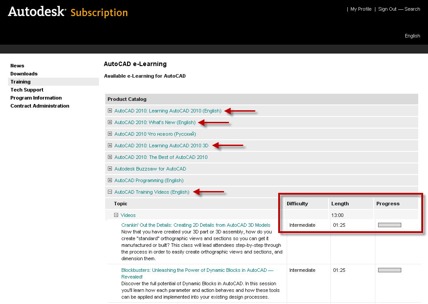Click progress bar for Crankin' Out the Details
The width and height of the screenshot is (428, 304).
tap(390, 225)
